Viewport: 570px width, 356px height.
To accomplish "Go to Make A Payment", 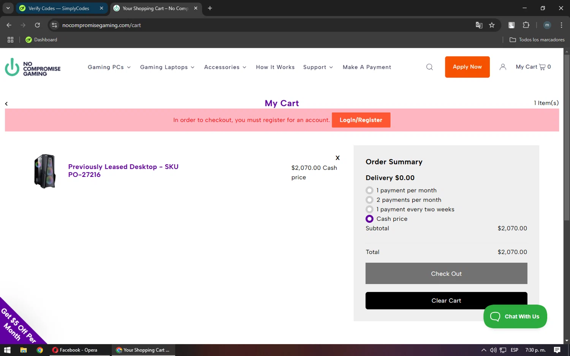I will point(367,67).
